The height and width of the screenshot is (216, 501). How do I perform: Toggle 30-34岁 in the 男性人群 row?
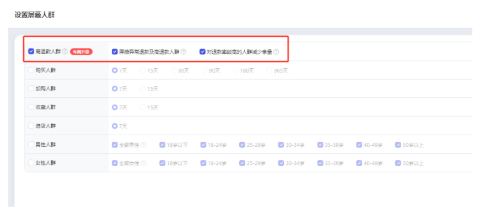pos(281,145)
